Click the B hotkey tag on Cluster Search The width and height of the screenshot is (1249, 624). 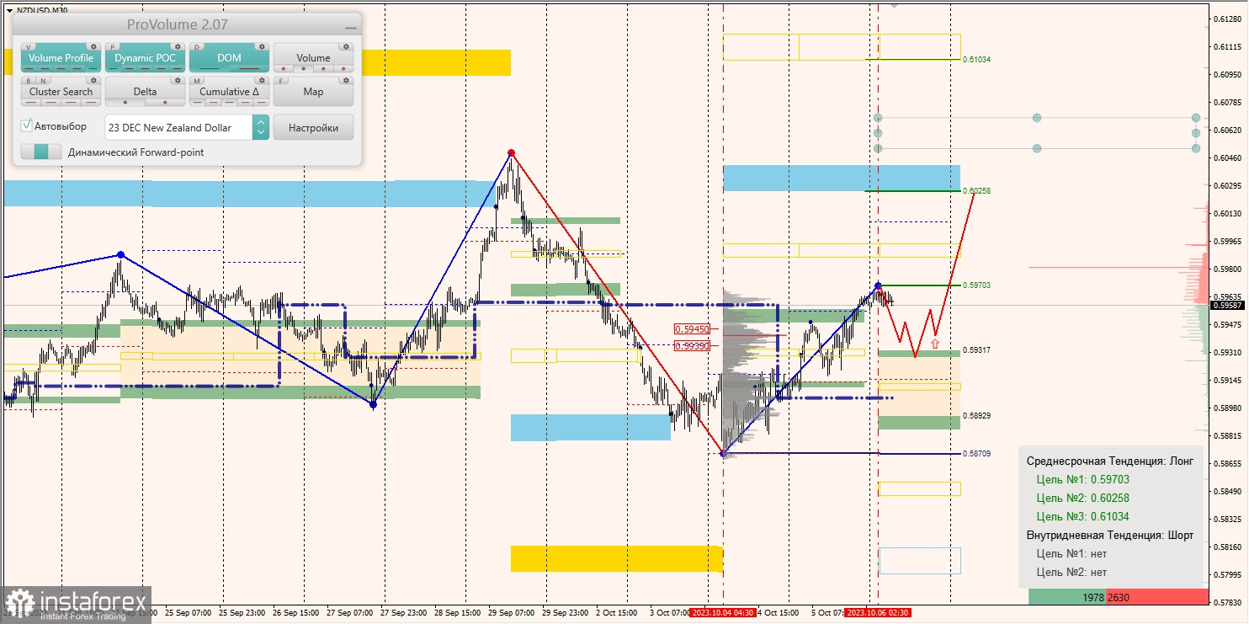click(29, 81)
